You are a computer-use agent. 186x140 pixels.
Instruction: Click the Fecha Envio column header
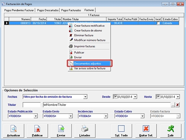tap(146, 19)
